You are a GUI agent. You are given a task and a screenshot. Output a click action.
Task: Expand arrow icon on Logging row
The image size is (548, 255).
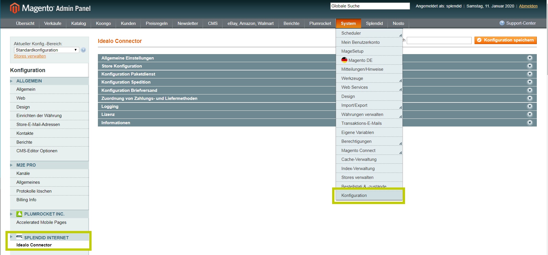pyautogui.click(x=530, y=106)
